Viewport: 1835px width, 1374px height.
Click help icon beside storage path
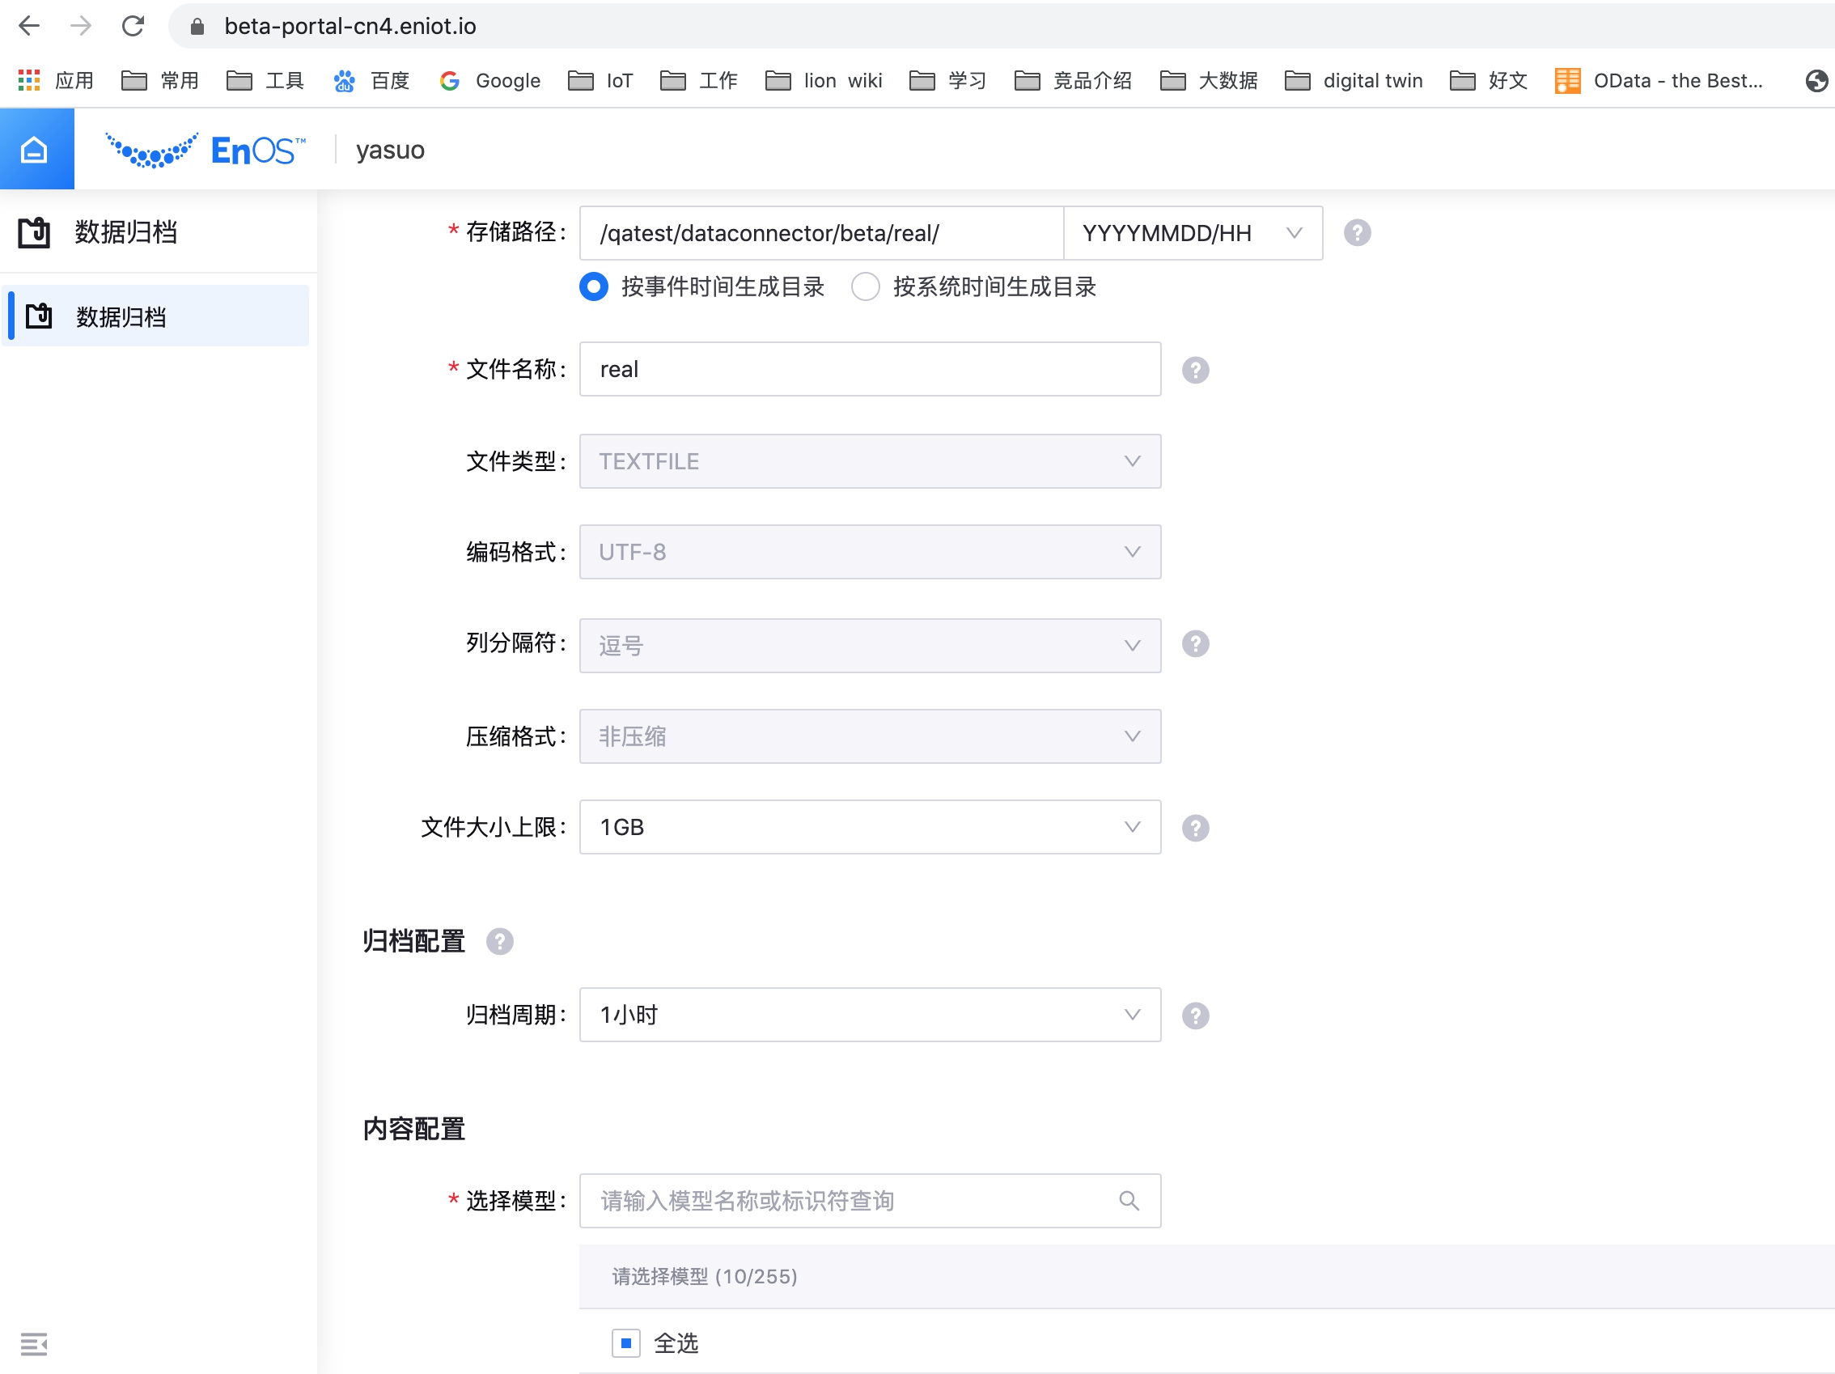[1356, 233]
